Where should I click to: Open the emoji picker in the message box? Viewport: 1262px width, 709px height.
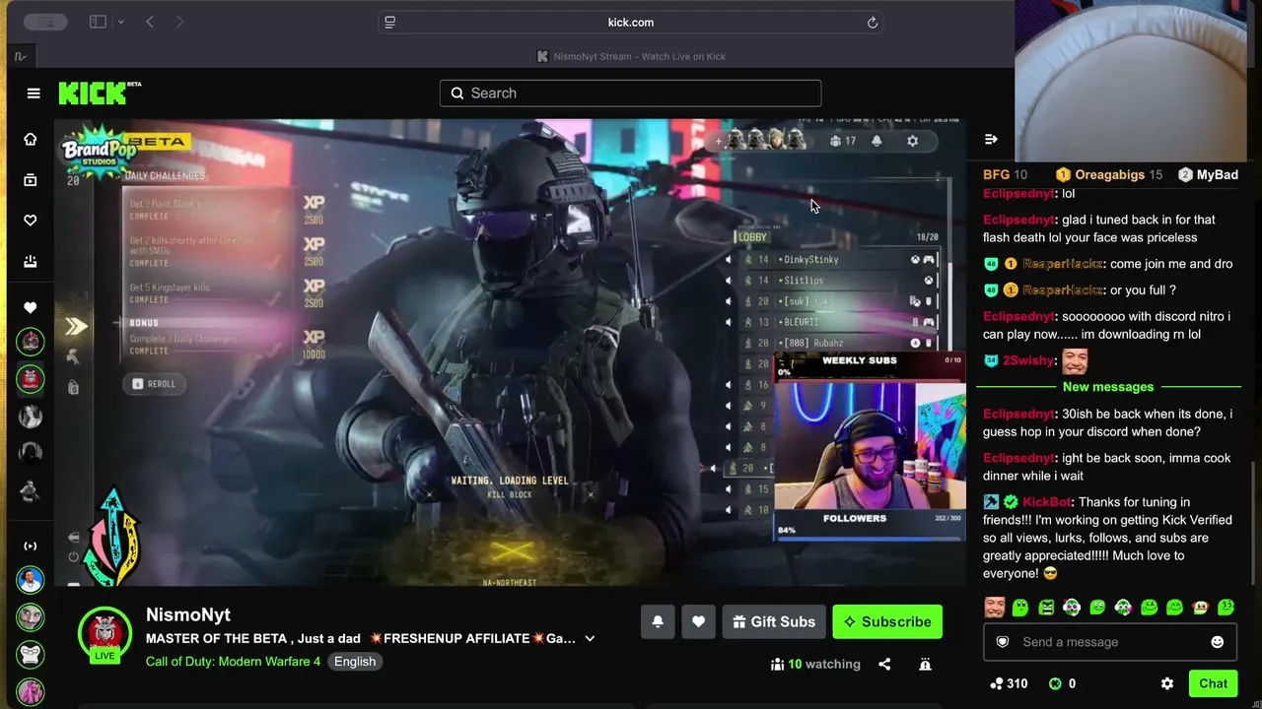point(1218,642)
